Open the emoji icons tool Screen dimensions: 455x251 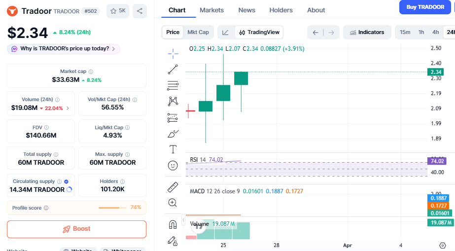(173, 166)
